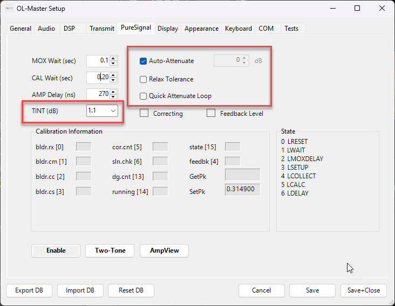Start the Two-Tone test
The height and width of the screenshot is (306, 395).
[x=110, y=251]
